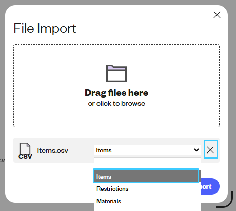This screenshot has width=236, height=211.
Task: Click the "Drag files here" heading
Action: pyautogui.click(x=116, y=93)
